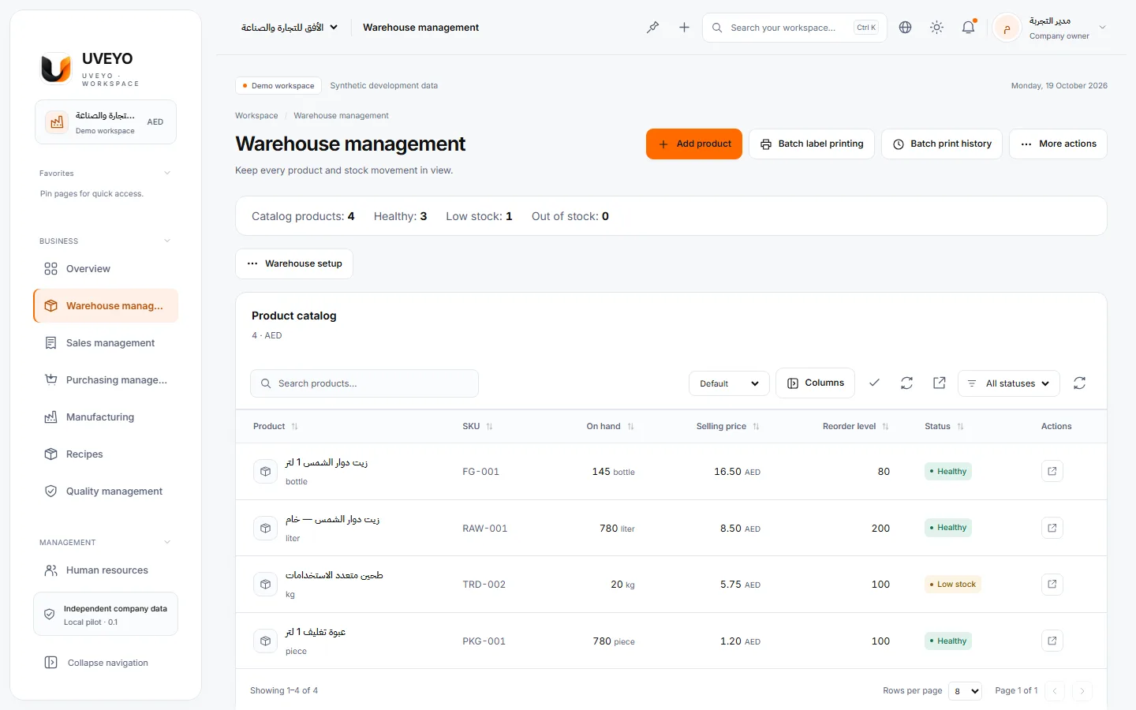Screen dimensions: 1136x710
Task: Open the company switcher dropdown in top bar
Action: (x=290, y=28)
